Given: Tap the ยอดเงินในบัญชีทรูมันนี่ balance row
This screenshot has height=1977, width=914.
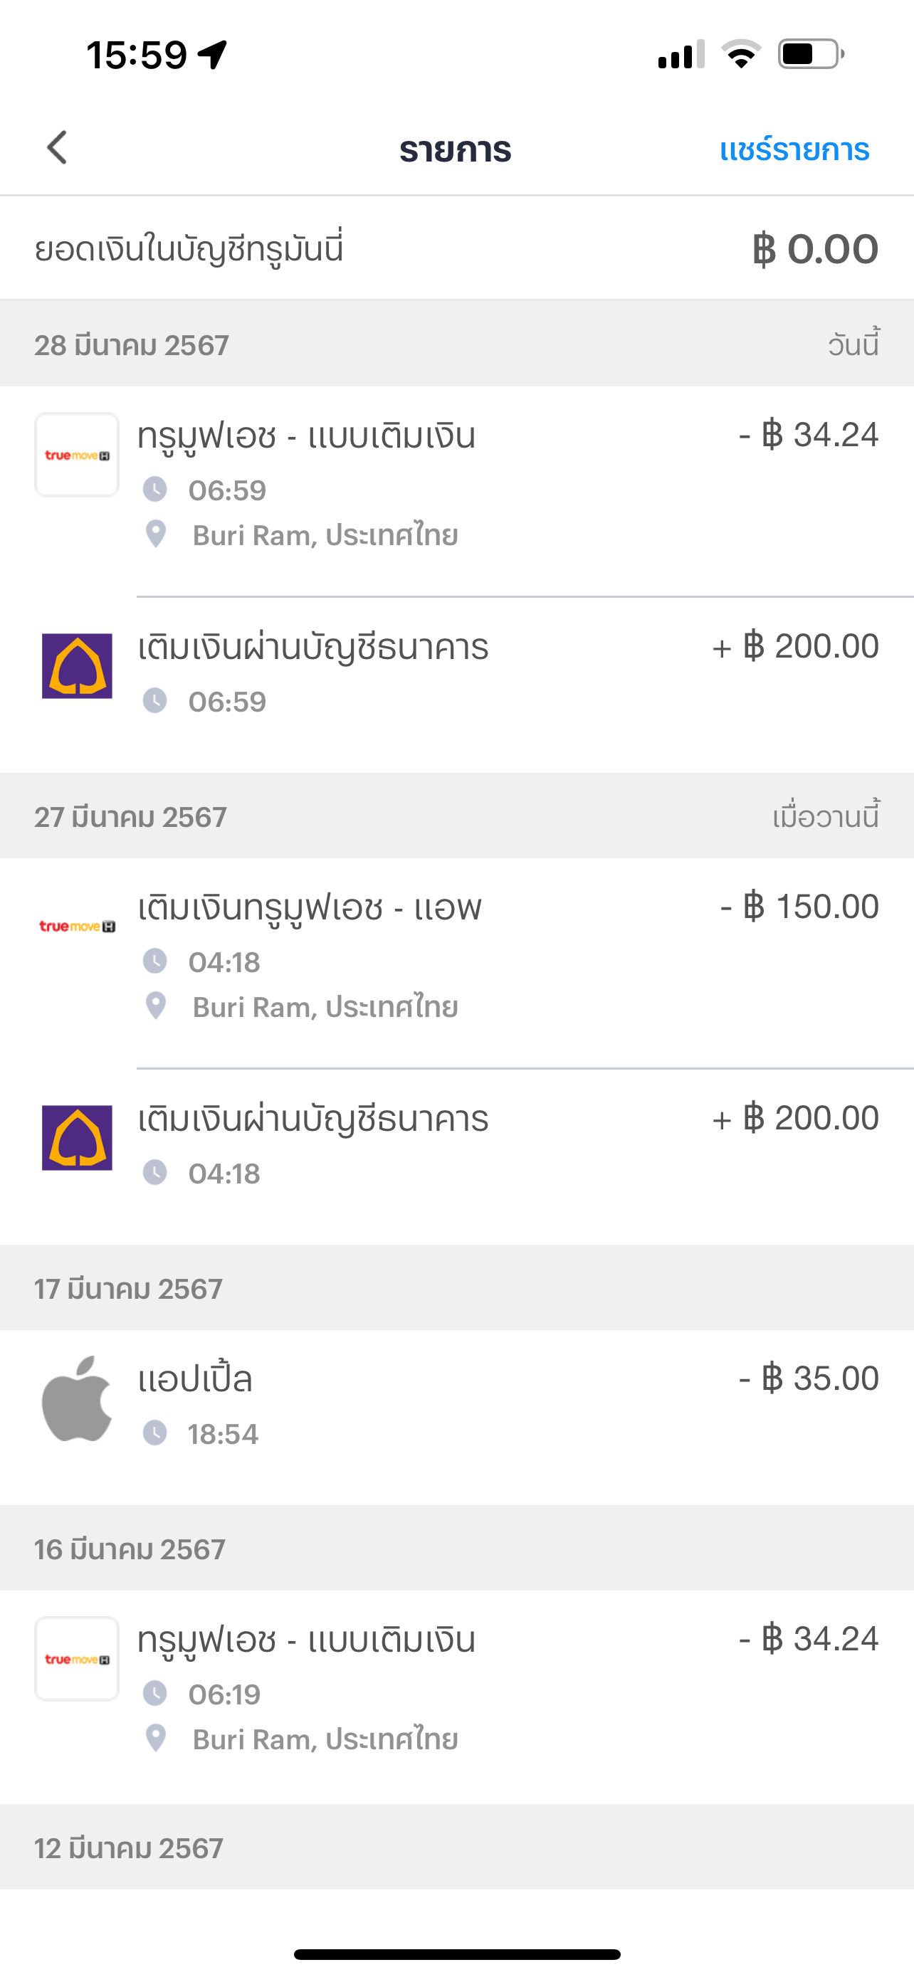Looking at the screenshot, I should click(x=456, y=248).
